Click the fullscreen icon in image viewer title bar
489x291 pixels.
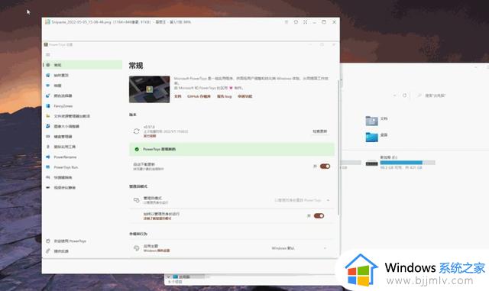[305, 22]
